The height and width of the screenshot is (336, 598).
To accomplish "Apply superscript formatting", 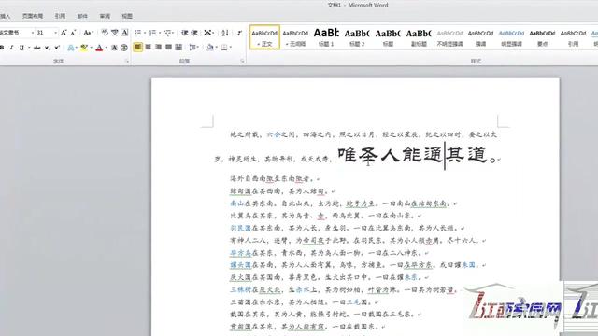I will pos(56,48).
